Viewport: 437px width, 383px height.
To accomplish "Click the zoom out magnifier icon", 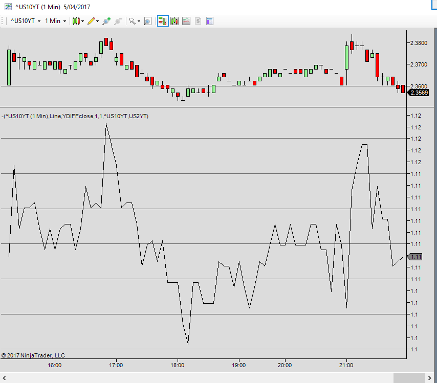I will click(x=118, y=21).
